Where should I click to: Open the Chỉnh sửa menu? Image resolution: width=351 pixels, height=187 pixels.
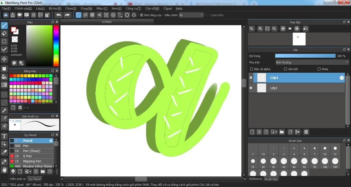(x=23, y=9)
